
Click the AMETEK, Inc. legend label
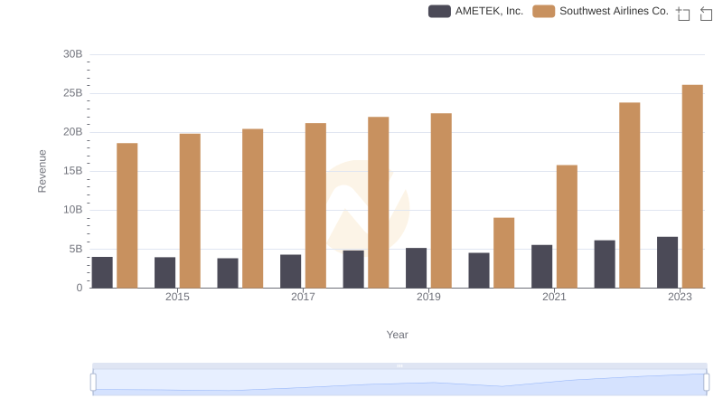coord(489,11)
